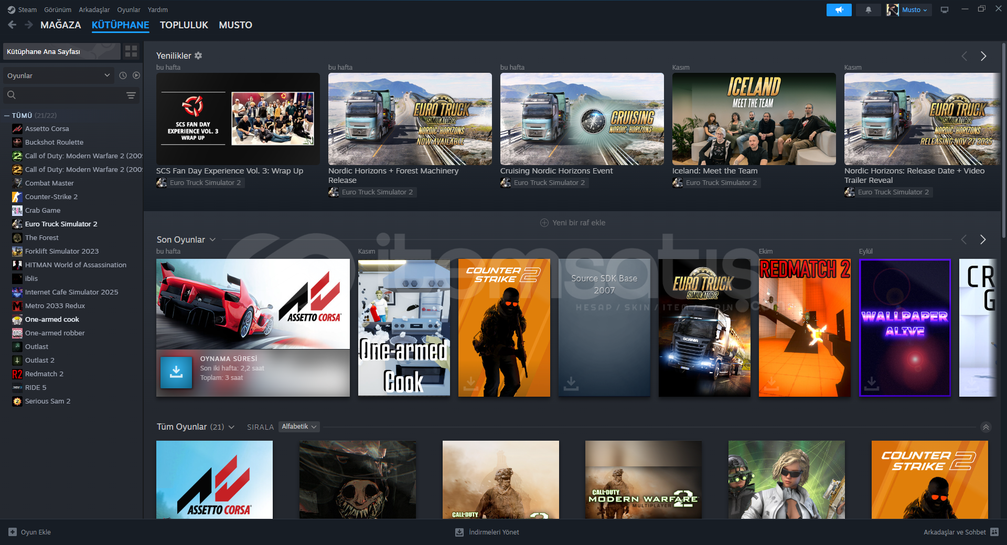Show previous Son Oyunlar games
The width and height of the screenshot is (1007, 545).
[x=963, y=239]
